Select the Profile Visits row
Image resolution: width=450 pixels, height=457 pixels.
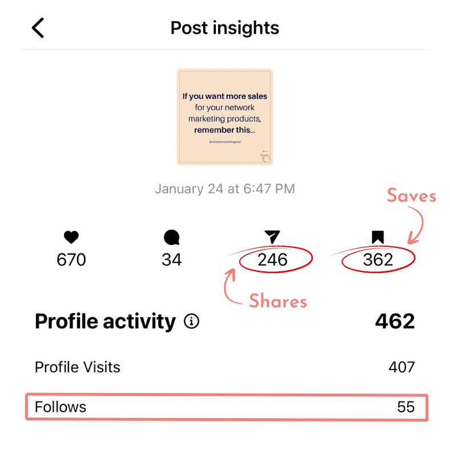pos(224,367)
